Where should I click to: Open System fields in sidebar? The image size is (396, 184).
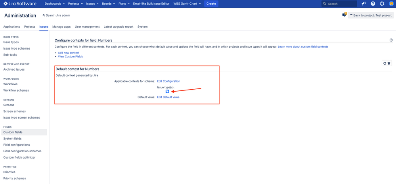click(12, 138)
